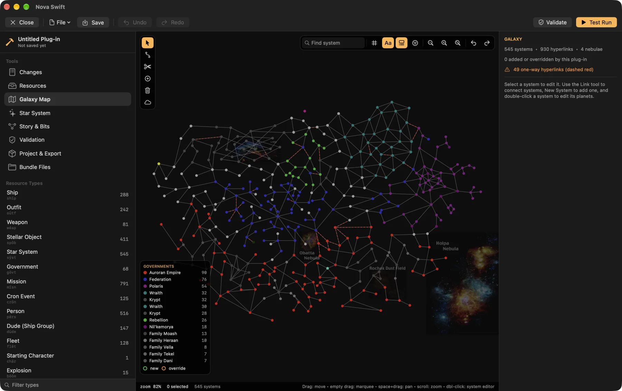This screenshot has height=391, width=622.
Task: Select the Mission resource type row
Action: 68,284
